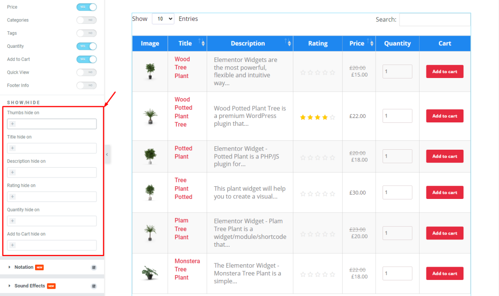Click the Search input field
This screenshot has height=296, width=499.
click(435, 20)
